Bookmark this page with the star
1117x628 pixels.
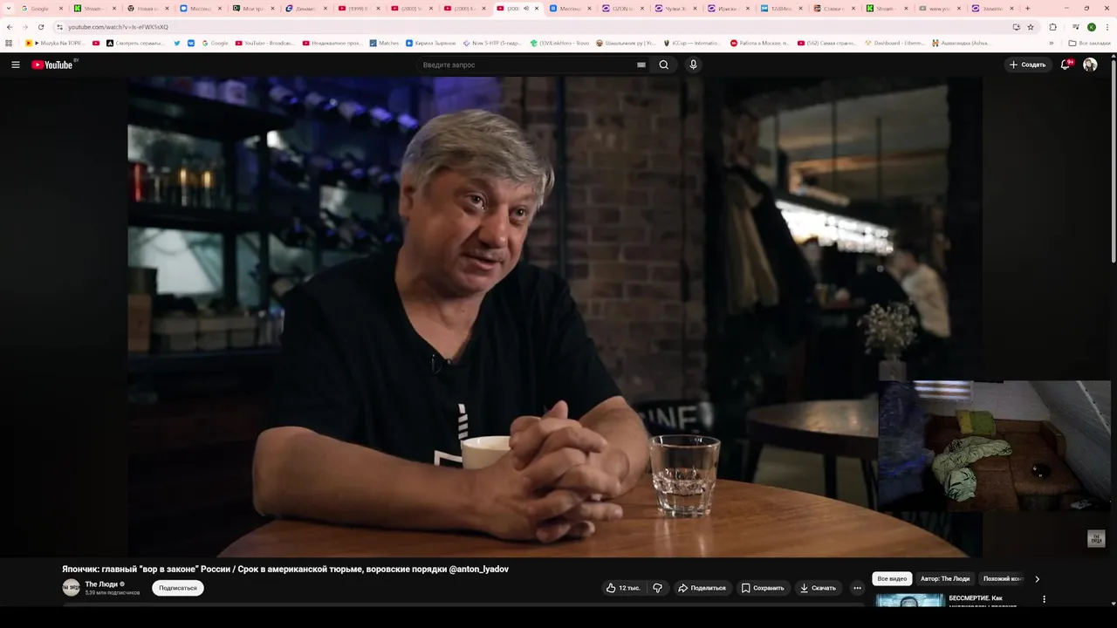click(1031, 27)
